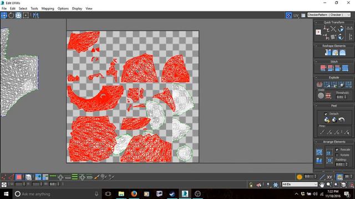This screenshot has width=355, height=199.
Task: Select the Move selected subobject tool
Action: 4,15
